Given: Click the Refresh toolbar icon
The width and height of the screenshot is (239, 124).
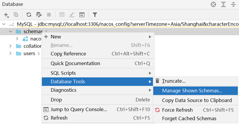Looking at the screenshot, I should coord(29,15).
